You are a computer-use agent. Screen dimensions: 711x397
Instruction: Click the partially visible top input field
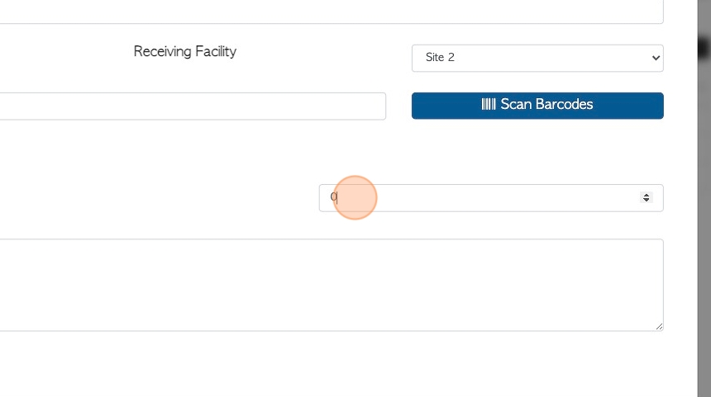click(x=331, y=12)
